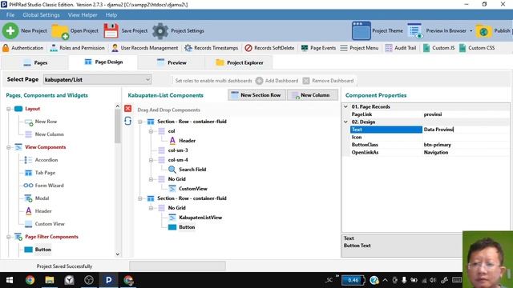Viewport: 513px width, 288px height.
Task: Select the Page Design tab
Action: [x=103, y=62]
